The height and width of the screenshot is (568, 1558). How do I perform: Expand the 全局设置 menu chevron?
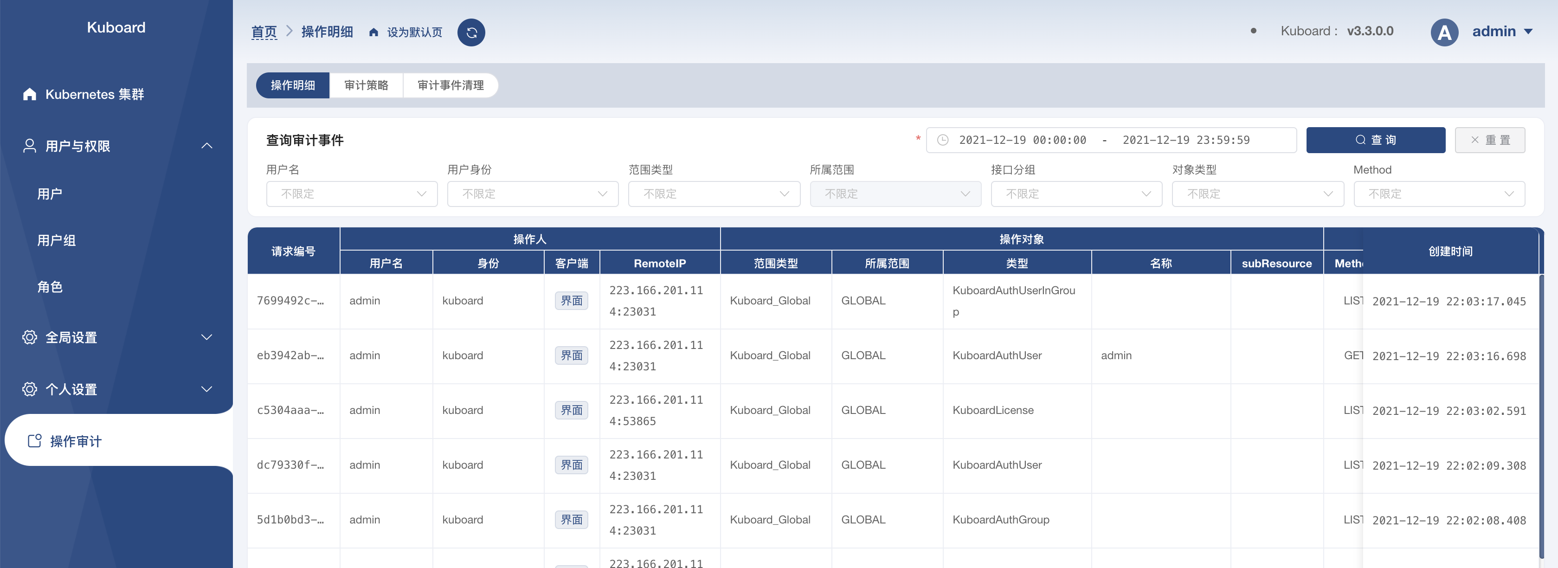coord(207,337)
